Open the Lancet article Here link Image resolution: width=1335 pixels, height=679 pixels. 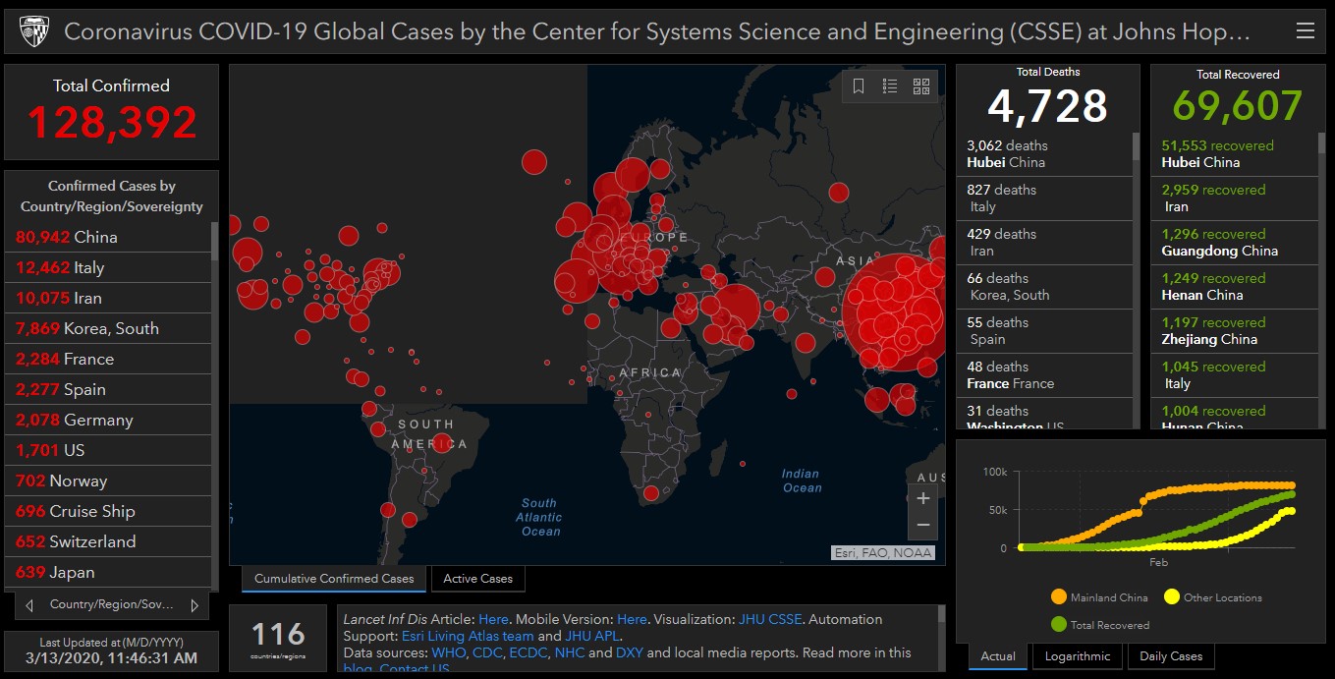pos(493,619)
